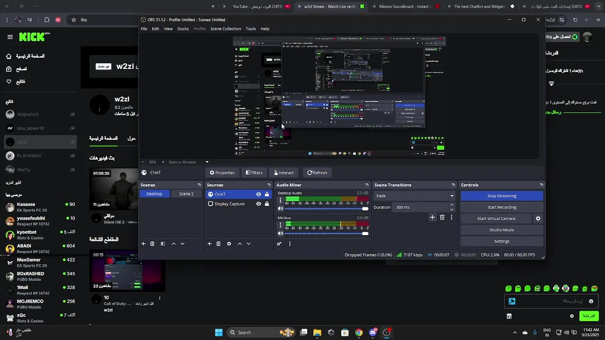Open Tools menu in OBS
Viewport: 605px width, 340px height.
pyautogui.click(x=251, y=29)
